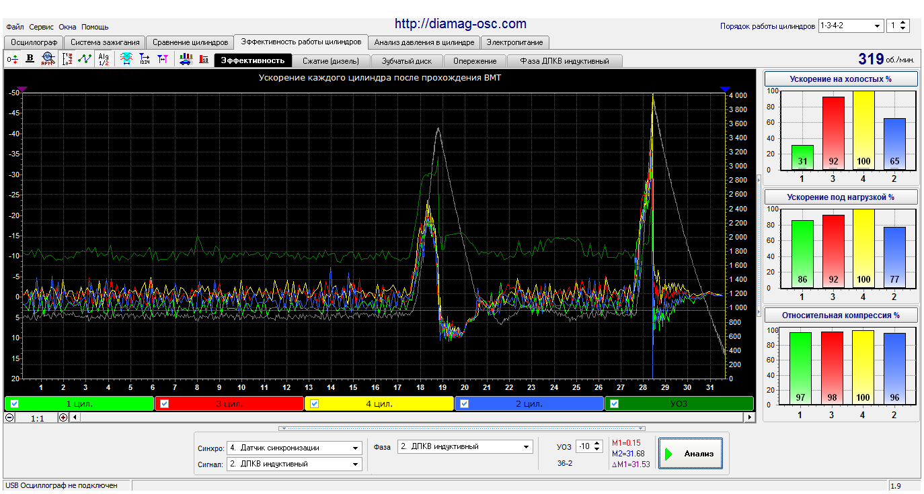
Task: Open the diamag-osc.com link
Action: (461, 24)
